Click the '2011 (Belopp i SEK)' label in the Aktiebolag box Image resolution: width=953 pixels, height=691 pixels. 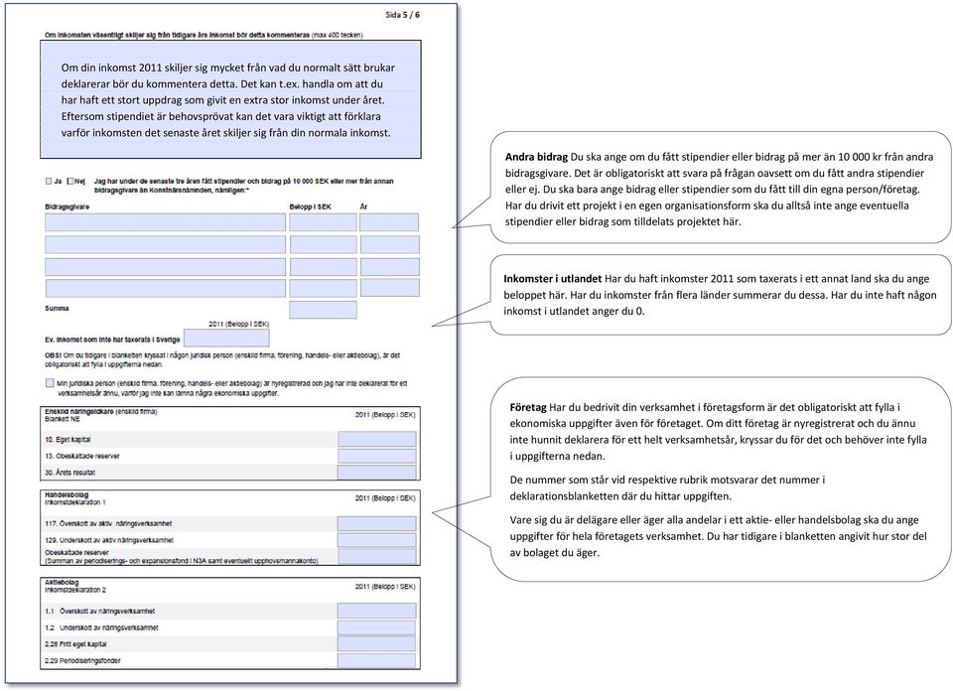coord(385,587)
